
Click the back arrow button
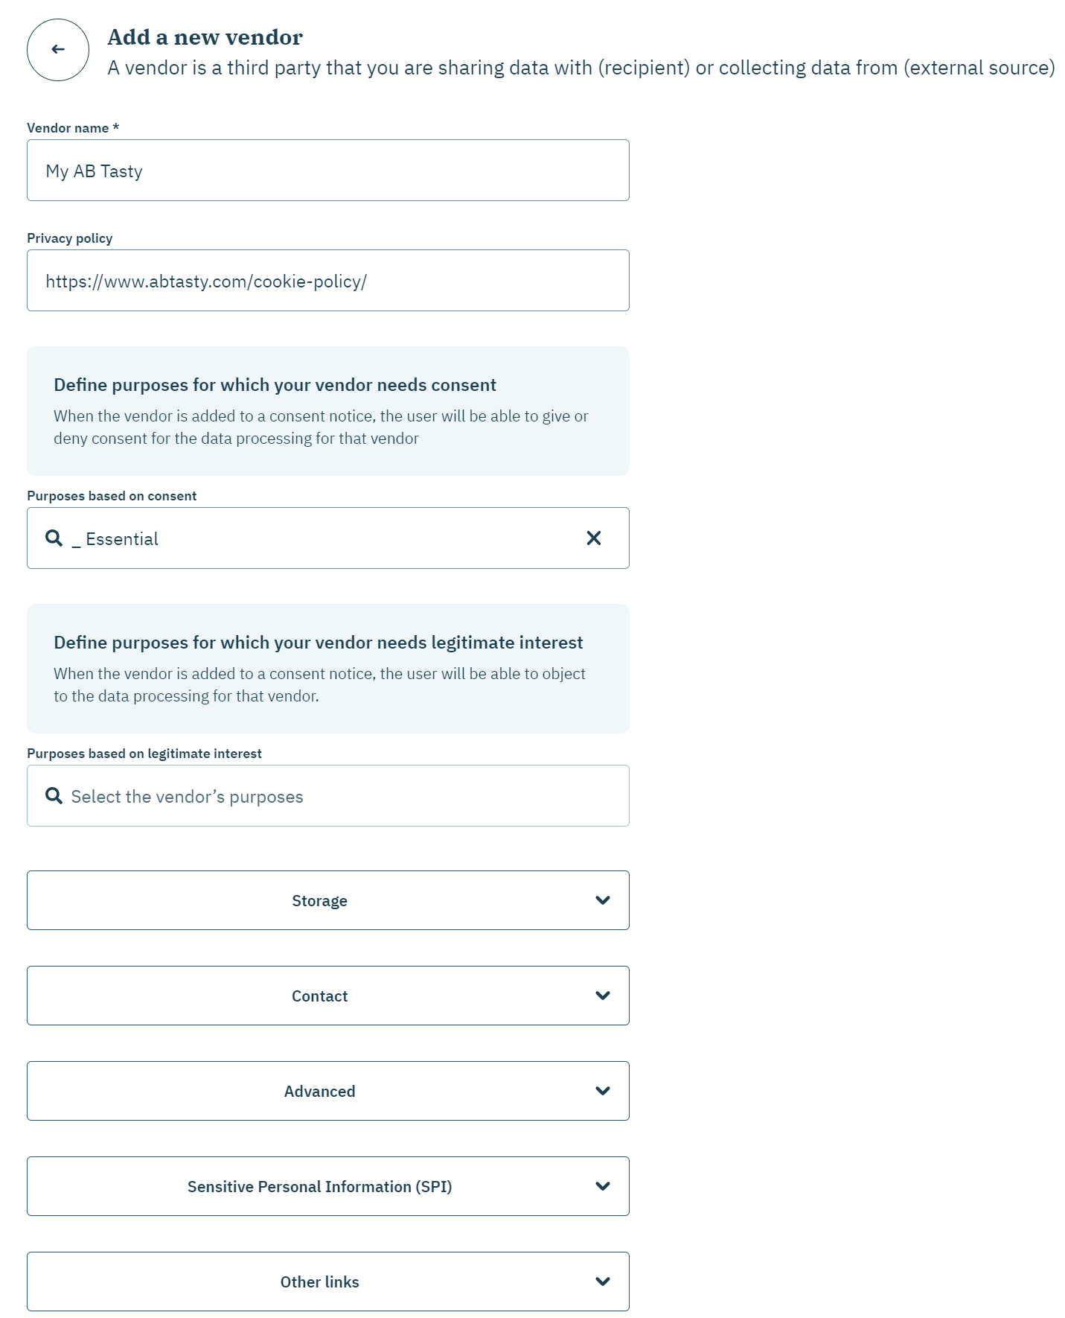click(x=58, y=50)
